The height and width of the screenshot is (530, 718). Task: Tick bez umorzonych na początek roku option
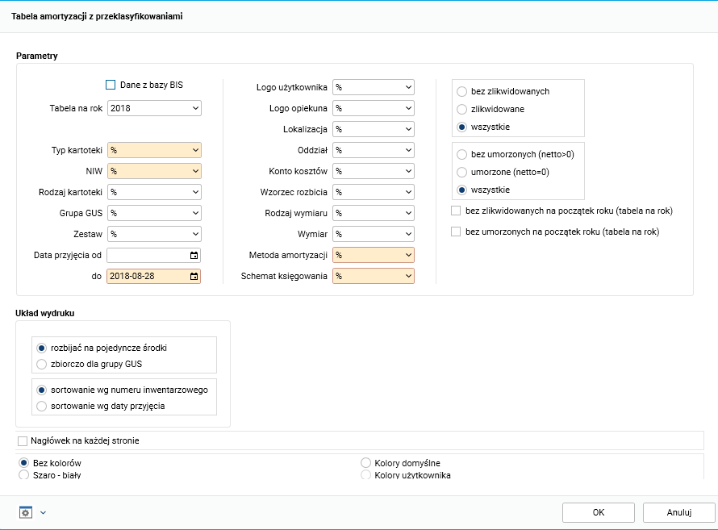[x=456, y=232]
